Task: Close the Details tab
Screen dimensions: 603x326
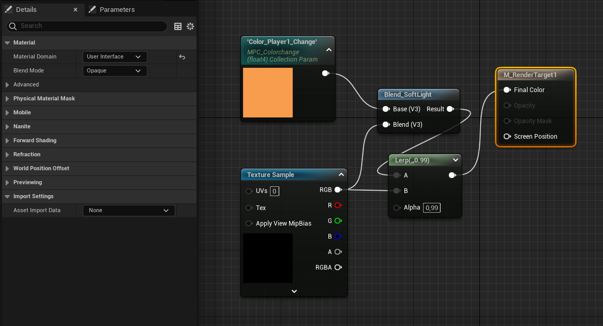Action: (76, 10)
